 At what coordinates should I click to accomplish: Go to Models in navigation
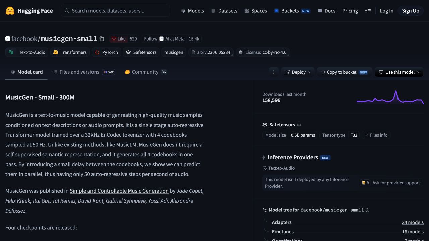(x=192, y=11)
